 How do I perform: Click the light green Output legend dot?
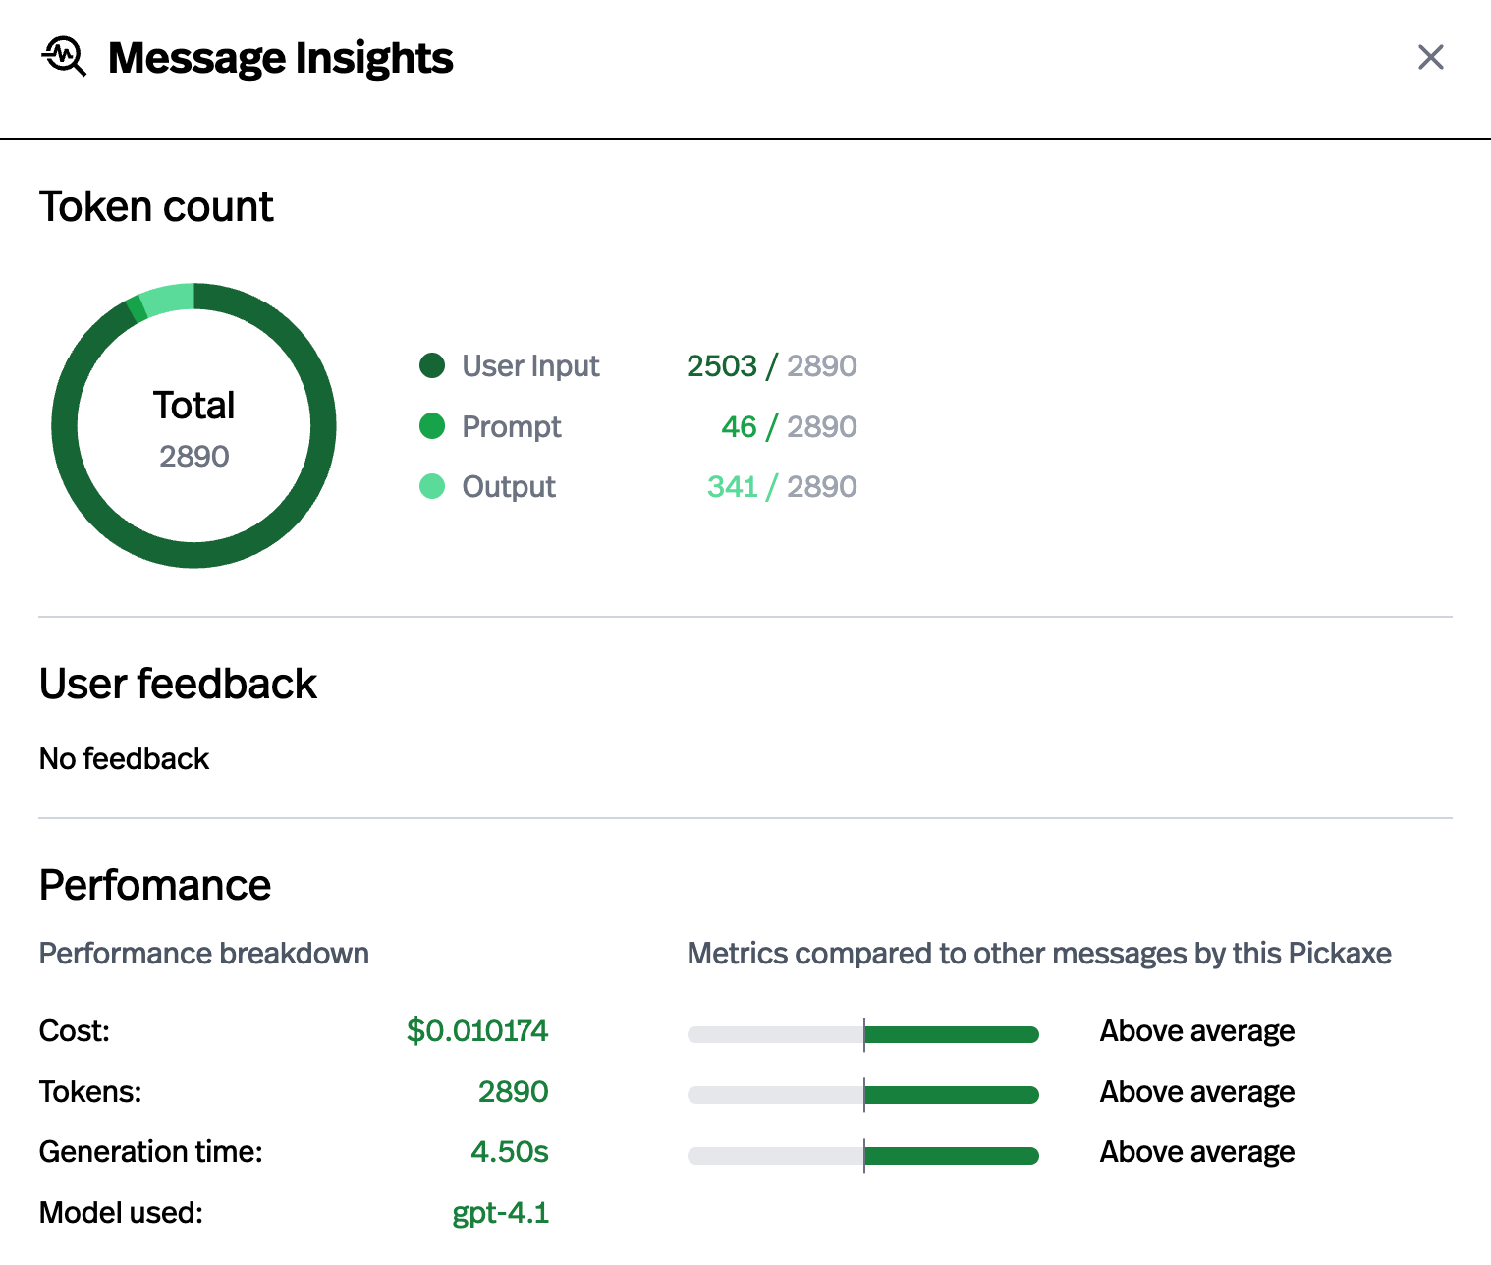click(432, 486)
